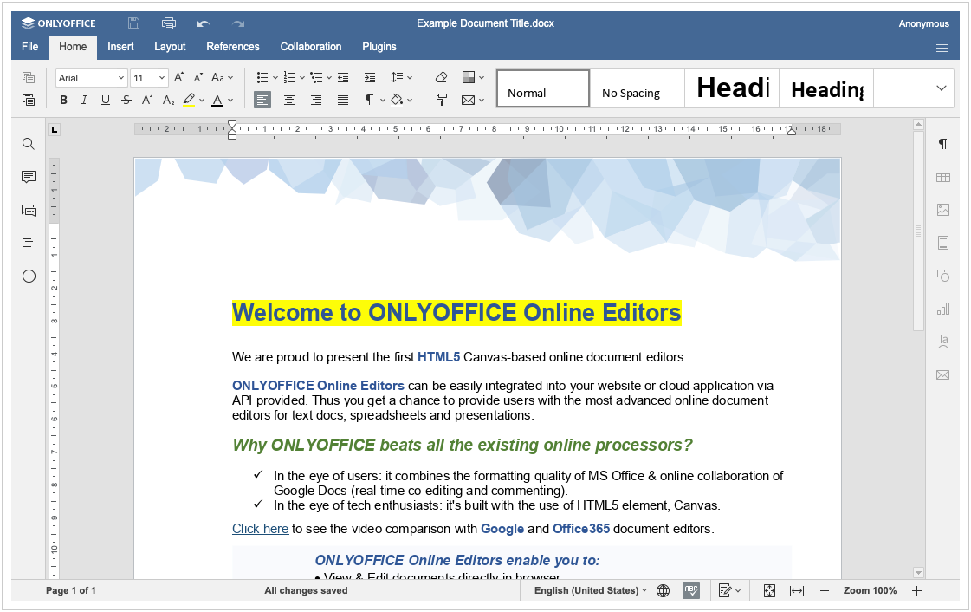Viewport: 971px width, 612px height.
Task: Click the Save icon in title bar
Action: (x=133, y=23)
